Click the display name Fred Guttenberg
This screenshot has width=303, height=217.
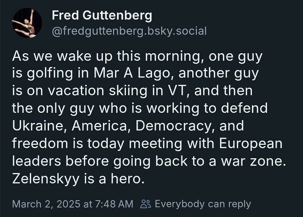pyautogui.click(x=102, y=16)
